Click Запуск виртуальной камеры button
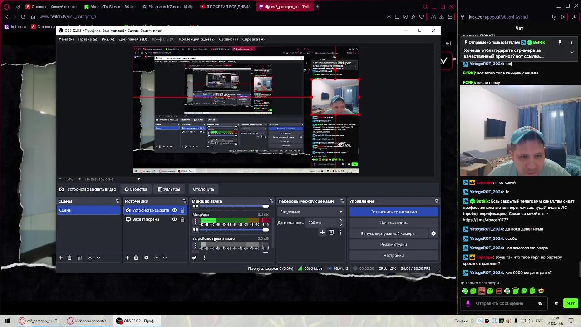The height and width of the screenshot is (327, 581). [388, 233]
